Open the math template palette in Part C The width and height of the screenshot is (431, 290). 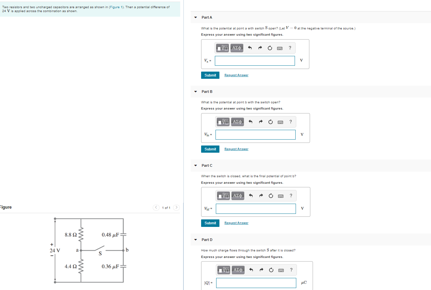(223, 196)
